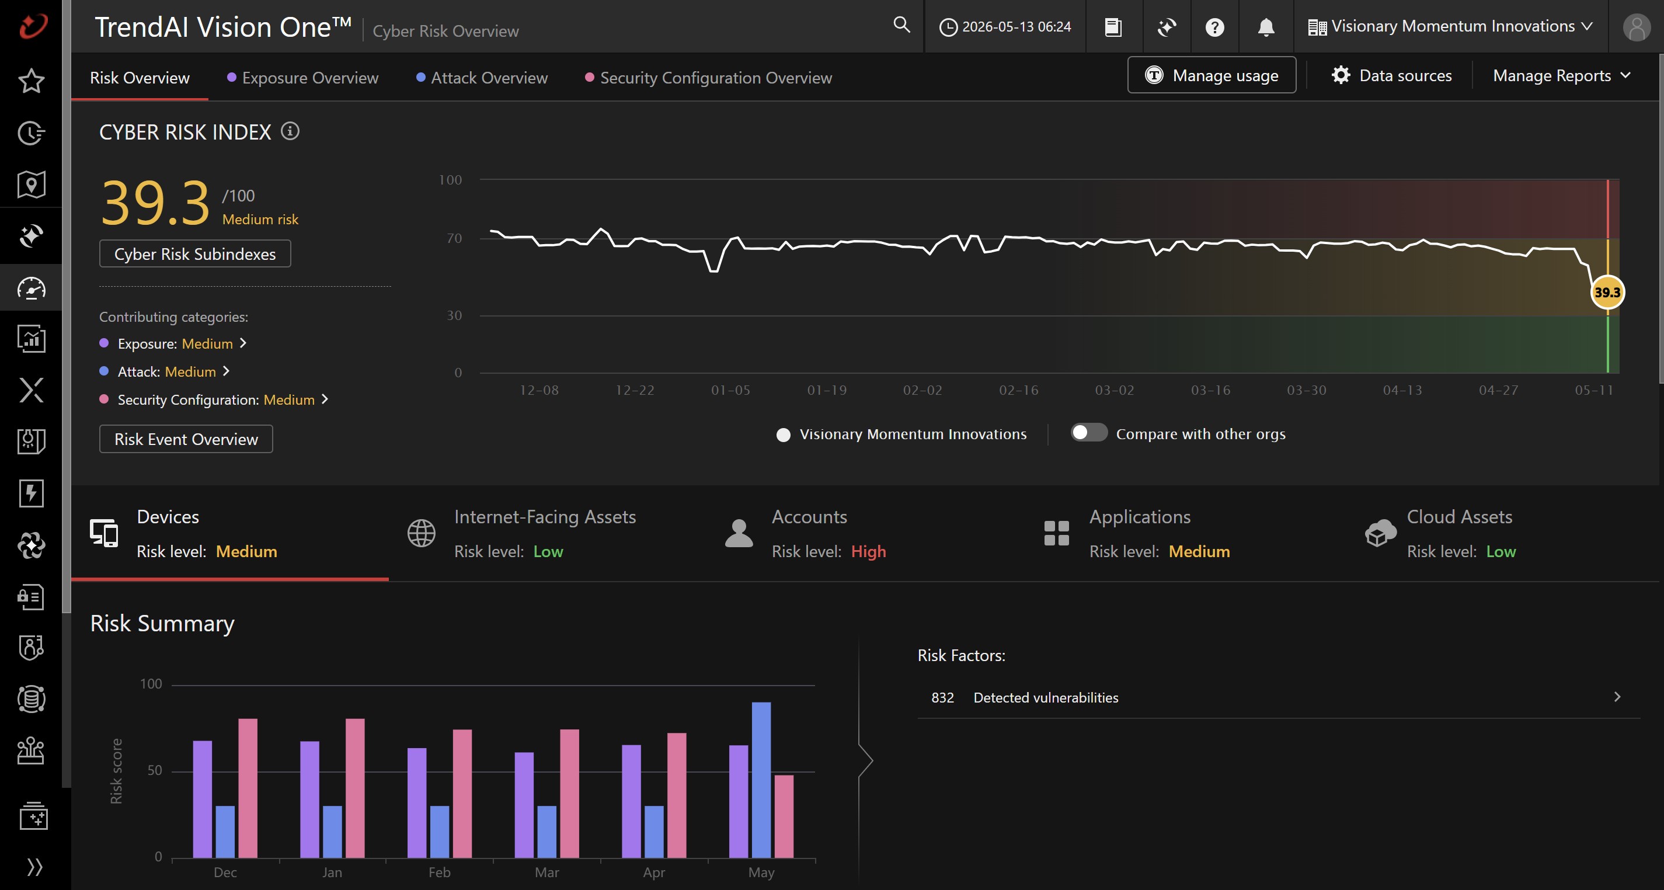Expand Attack: Medium category chevron
This screenshot has width=1664, height=890.
point(226,371)
